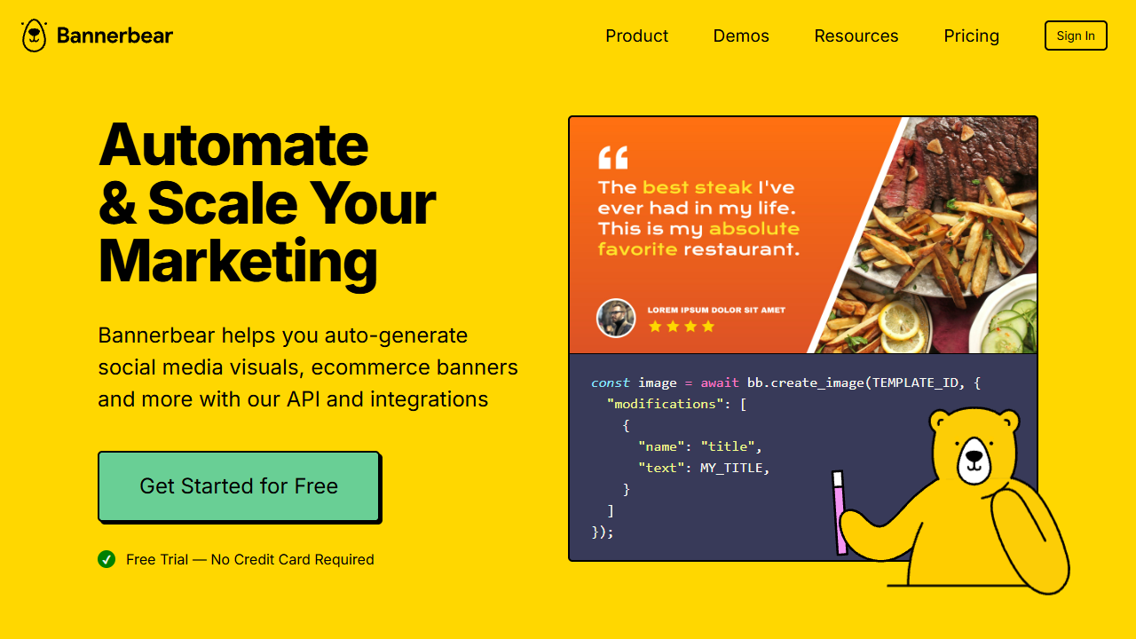Screen dimensions: 1136x639
Task: Click the Get Started for Free button
Action: 239,486
